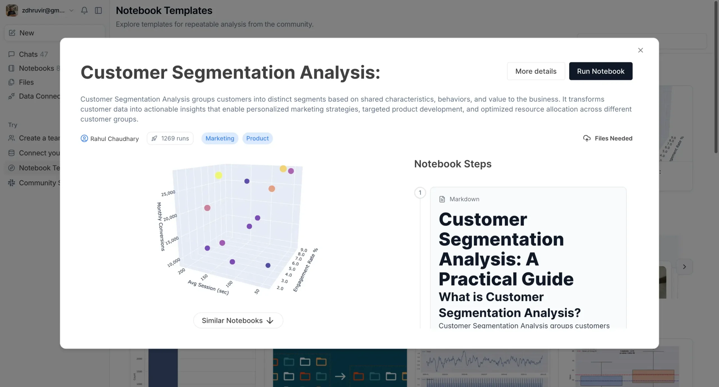Click the Community Slack icon
This screenshot has height=387, width=719.
point(11,183)
